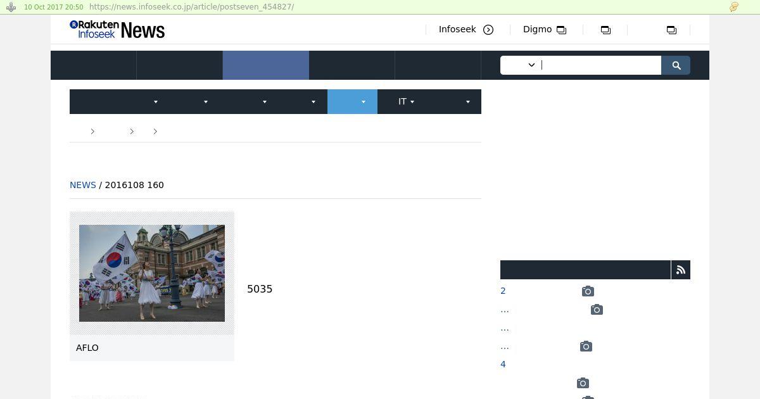Screen dimensions: 760x399
Task: Focus the search text field
Action: [x=600, y=65]
